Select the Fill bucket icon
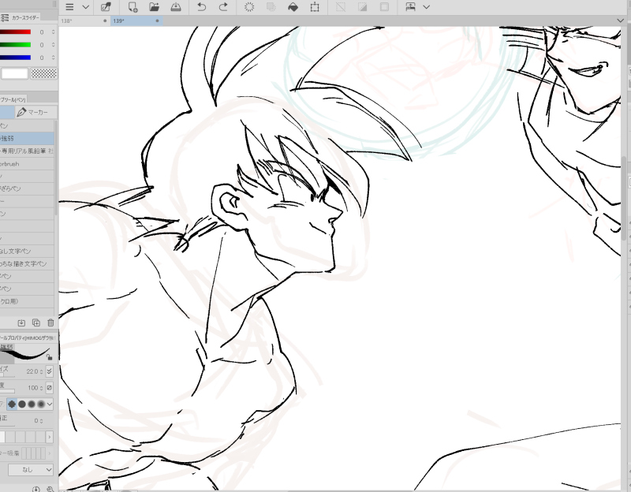 [x=293, y=7]
